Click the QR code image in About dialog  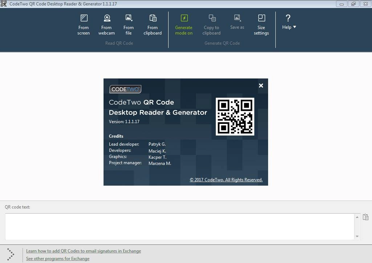point(235,117)
